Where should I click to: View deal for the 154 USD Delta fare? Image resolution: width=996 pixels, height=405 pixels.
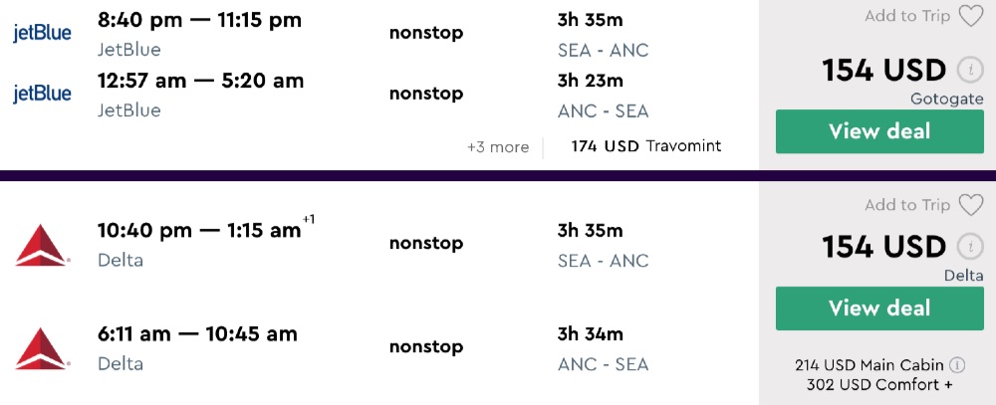[x=879, y=308]
